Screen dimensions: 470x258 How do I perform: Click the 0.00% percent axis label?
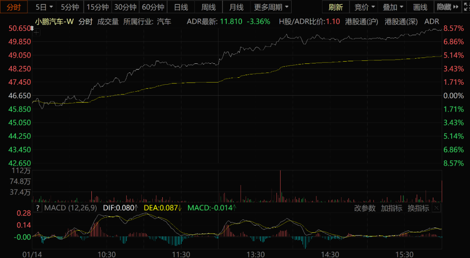point(454,96)
